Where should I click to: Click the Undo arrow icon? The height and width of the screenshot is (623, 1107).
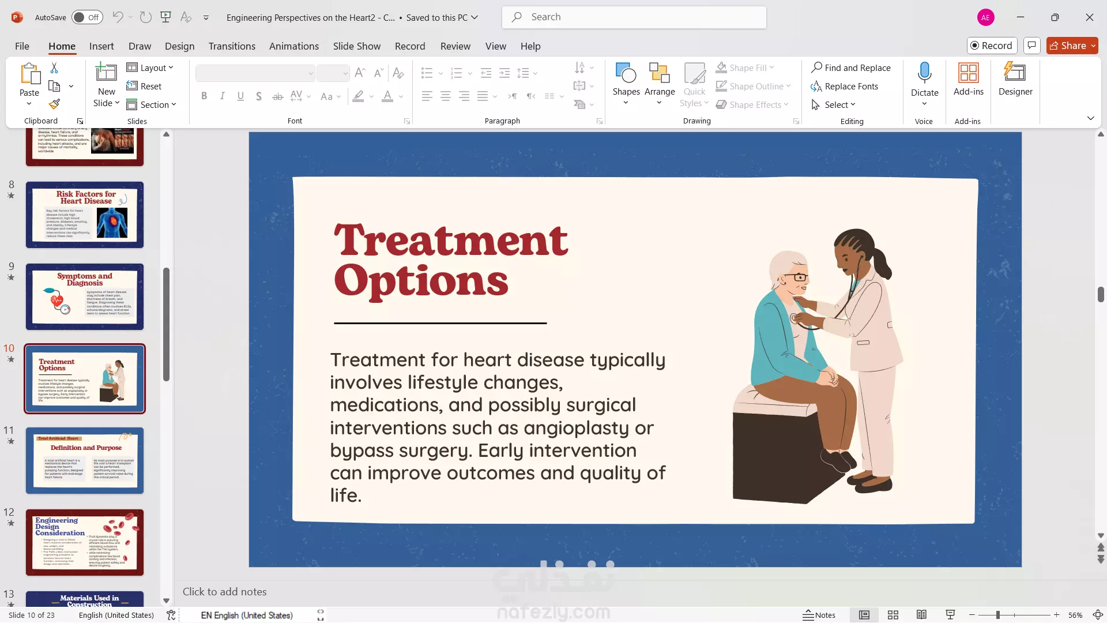point(118,17)
